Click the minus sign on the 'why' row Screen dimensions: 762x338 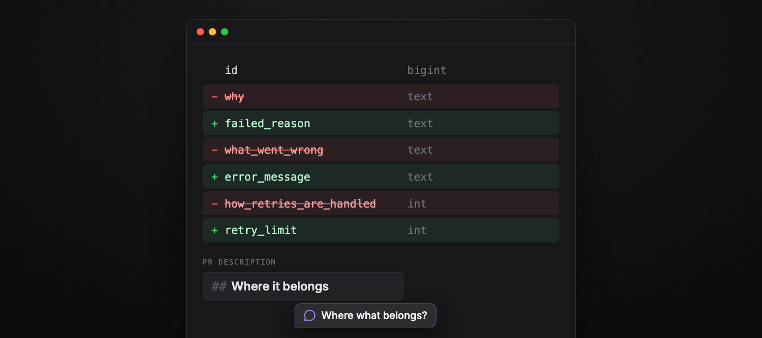pyautogui.click(x=214, y=97)
